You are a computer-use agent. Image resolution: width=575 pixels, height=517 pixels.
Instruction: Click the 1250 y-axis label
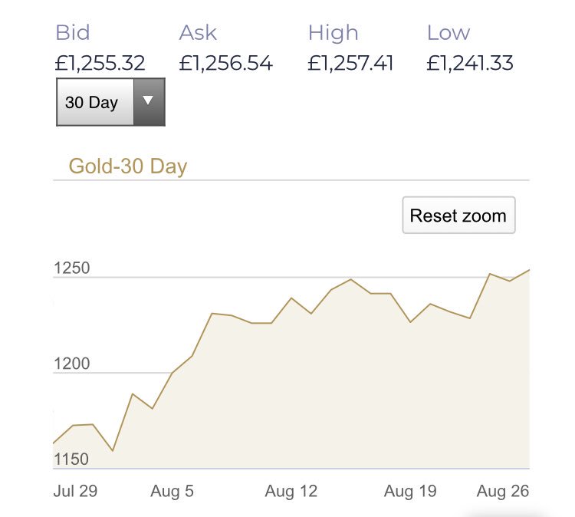[72, 268]
